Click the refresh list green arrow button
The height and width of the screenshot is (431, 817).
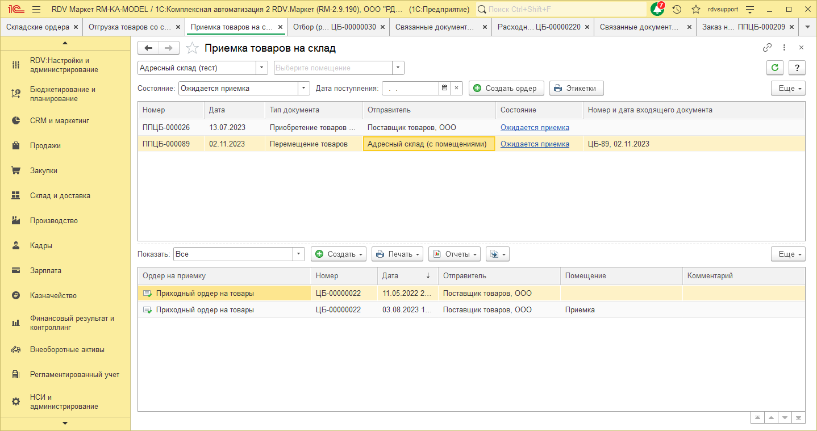pyautogui.click(x=774, y=68)
